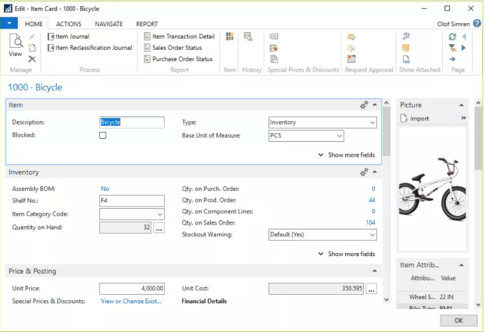Click gear customize icon on Item FastTab

[x=364, y=105]
